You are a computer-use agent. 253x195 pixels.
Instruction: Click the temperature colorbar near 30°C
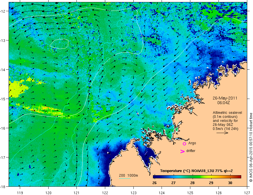(x=230, y=177)
